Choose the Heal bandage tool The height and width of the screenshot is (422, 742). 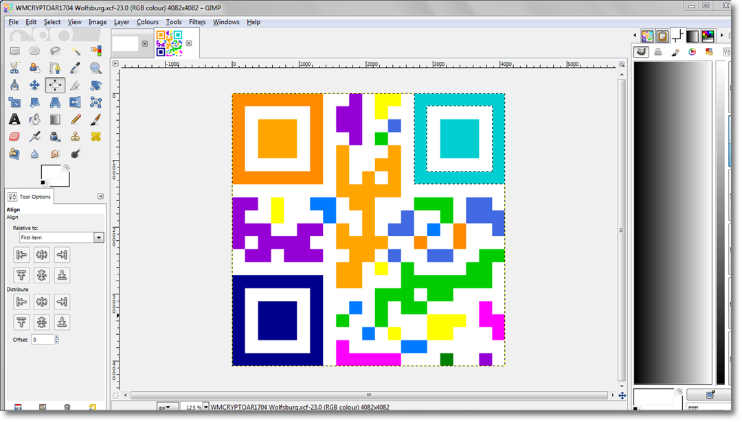(95, 137)
